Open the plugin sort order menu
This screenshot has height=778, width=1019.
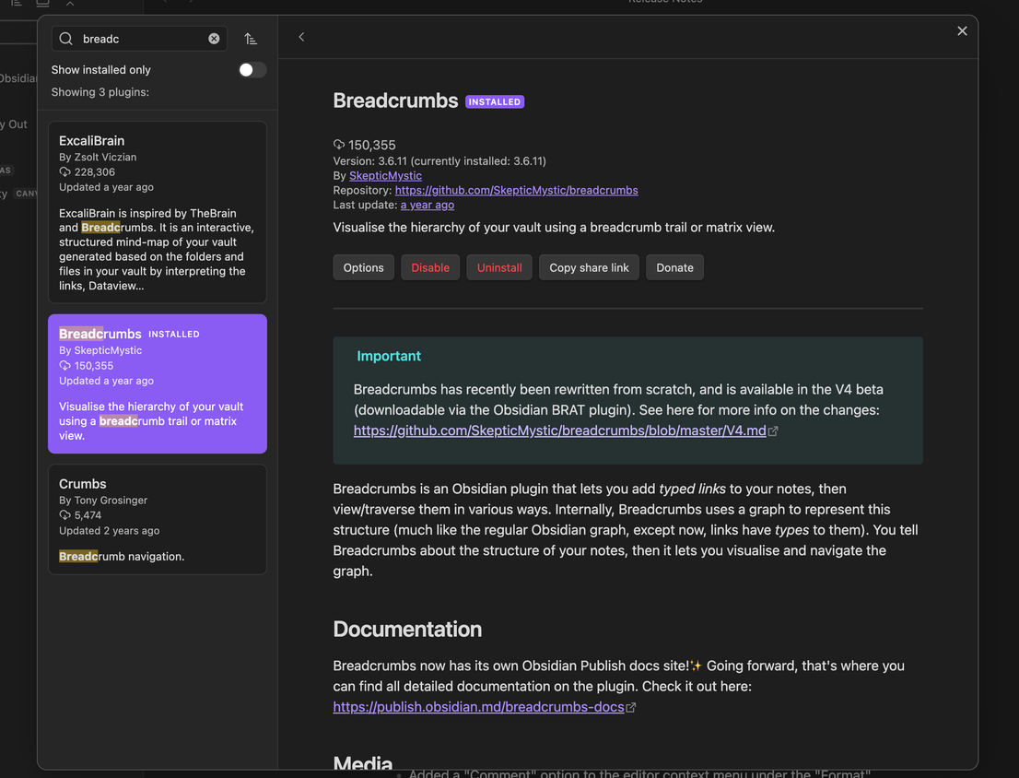[x=251, y=39]
